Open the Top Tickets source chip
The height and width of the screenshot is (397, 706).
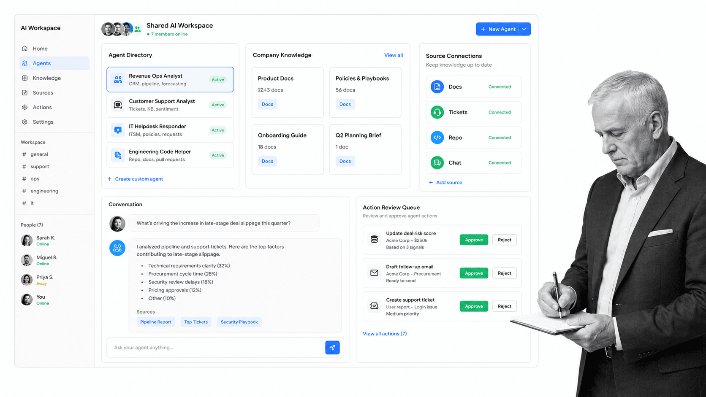[196, 322]
